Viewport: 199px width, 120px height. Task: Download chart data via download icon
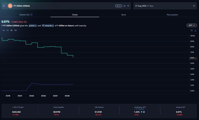click(195, 30)
